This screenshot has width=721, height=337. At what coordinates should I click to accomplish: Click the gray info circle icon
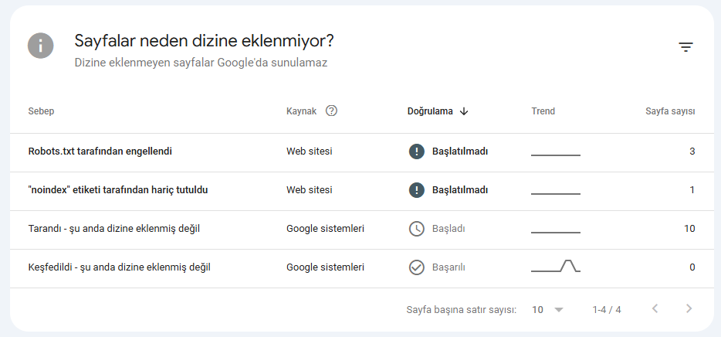click(x=40, y=46)
